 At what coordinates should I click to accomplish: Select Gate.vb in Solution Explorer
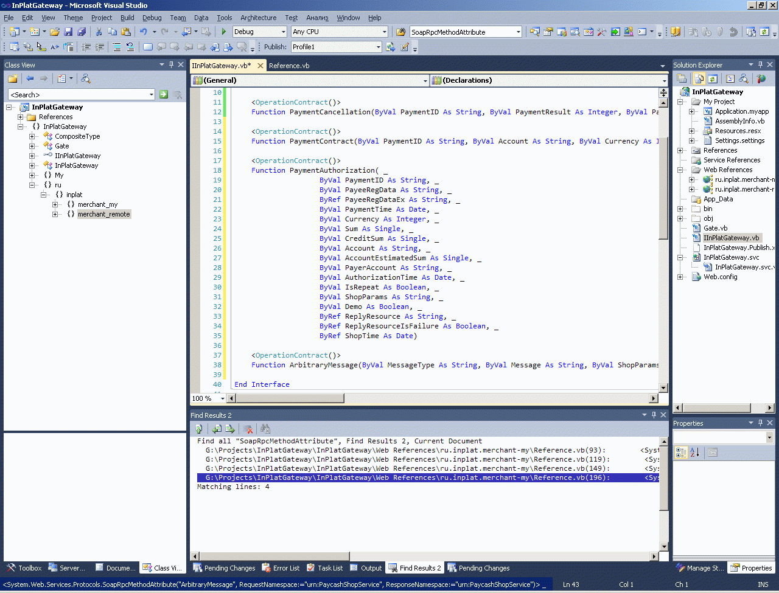pos(715,228)
